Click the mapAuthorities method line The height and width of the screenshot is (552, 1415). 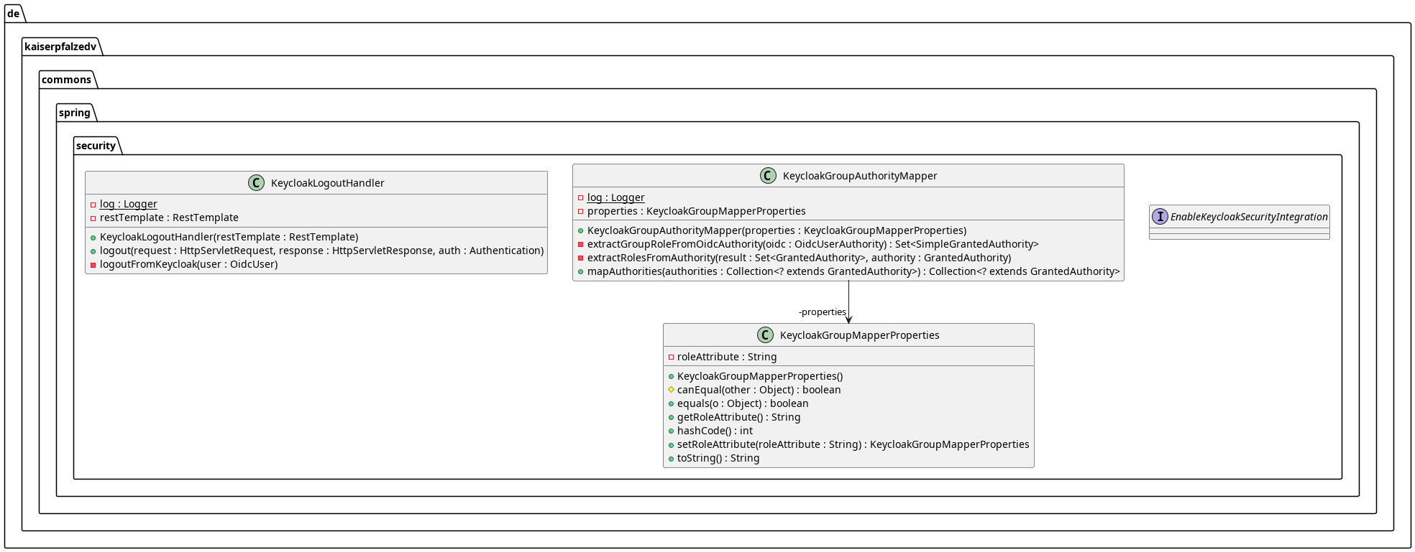tap(853, 272)
